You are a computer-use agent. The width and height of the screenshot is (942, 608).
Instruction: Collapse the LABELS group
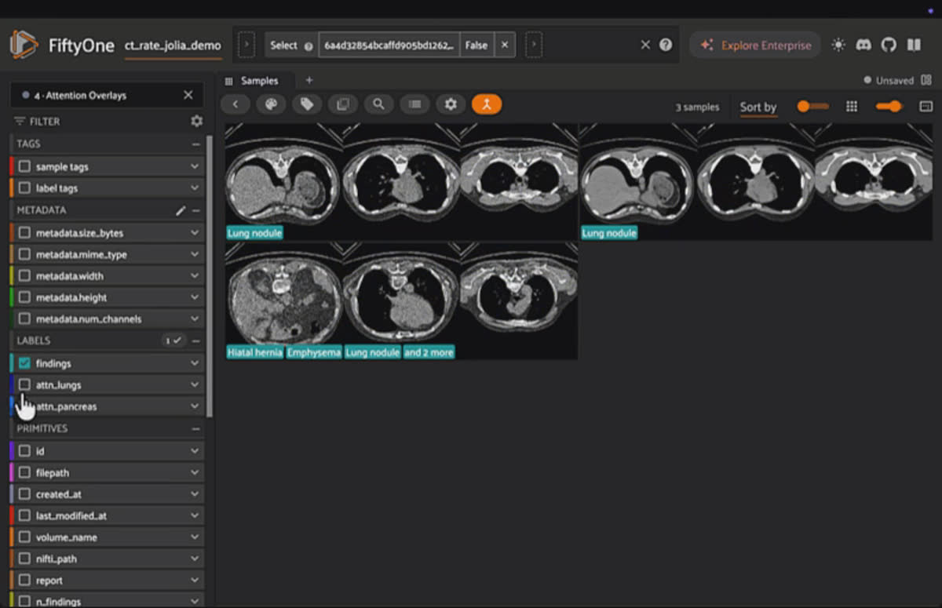click(195, 340)
